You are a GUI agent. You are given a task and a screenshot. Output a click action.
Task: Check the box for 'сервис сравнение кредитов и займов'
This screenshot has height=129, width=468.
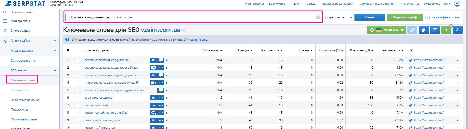click(x=78, y=68)
